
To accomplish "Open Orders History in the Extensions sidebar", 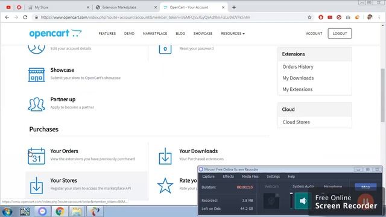I will (298, 67).
